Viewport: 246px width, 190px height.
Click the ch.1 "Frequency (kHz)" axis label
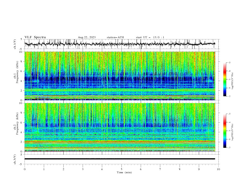pos(17,72)
